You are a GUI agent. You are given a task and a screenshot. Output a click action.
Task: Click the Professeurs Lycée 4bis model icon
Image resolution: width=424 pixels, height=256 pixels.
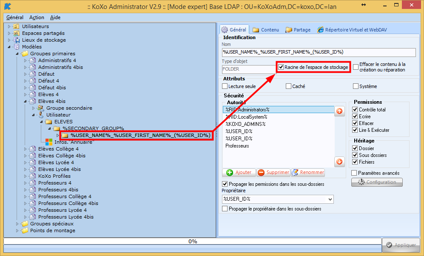[x=33, y=217]
